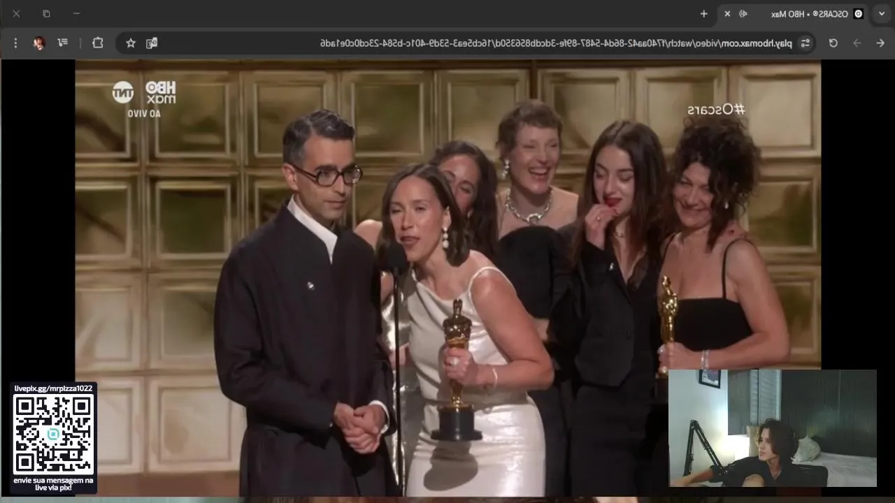The image size is (895, 503).
Task: Reload the page
Action: [x=833, y=43]
